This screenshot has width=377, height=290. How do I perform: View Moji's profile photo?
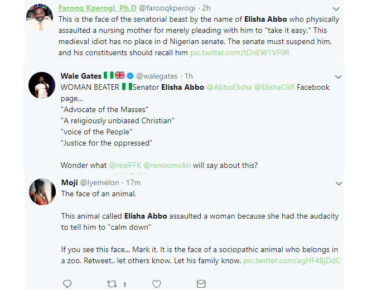pyautogui.click(x=42, y=192)
